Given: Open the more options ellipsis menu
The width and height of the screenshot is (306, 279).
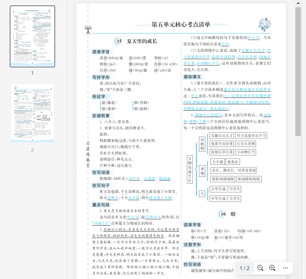Looking at the screenshot, I should pyautogui.click(x=286, y=268).
